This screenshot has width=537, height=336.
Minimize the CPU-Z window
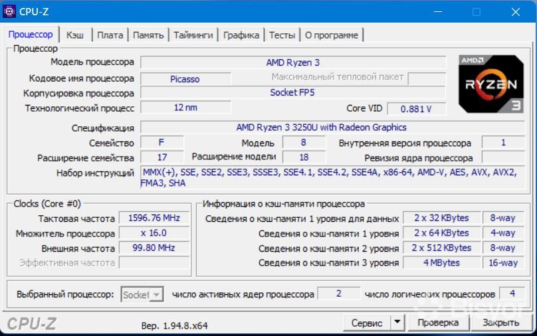[x=438, y=12]
